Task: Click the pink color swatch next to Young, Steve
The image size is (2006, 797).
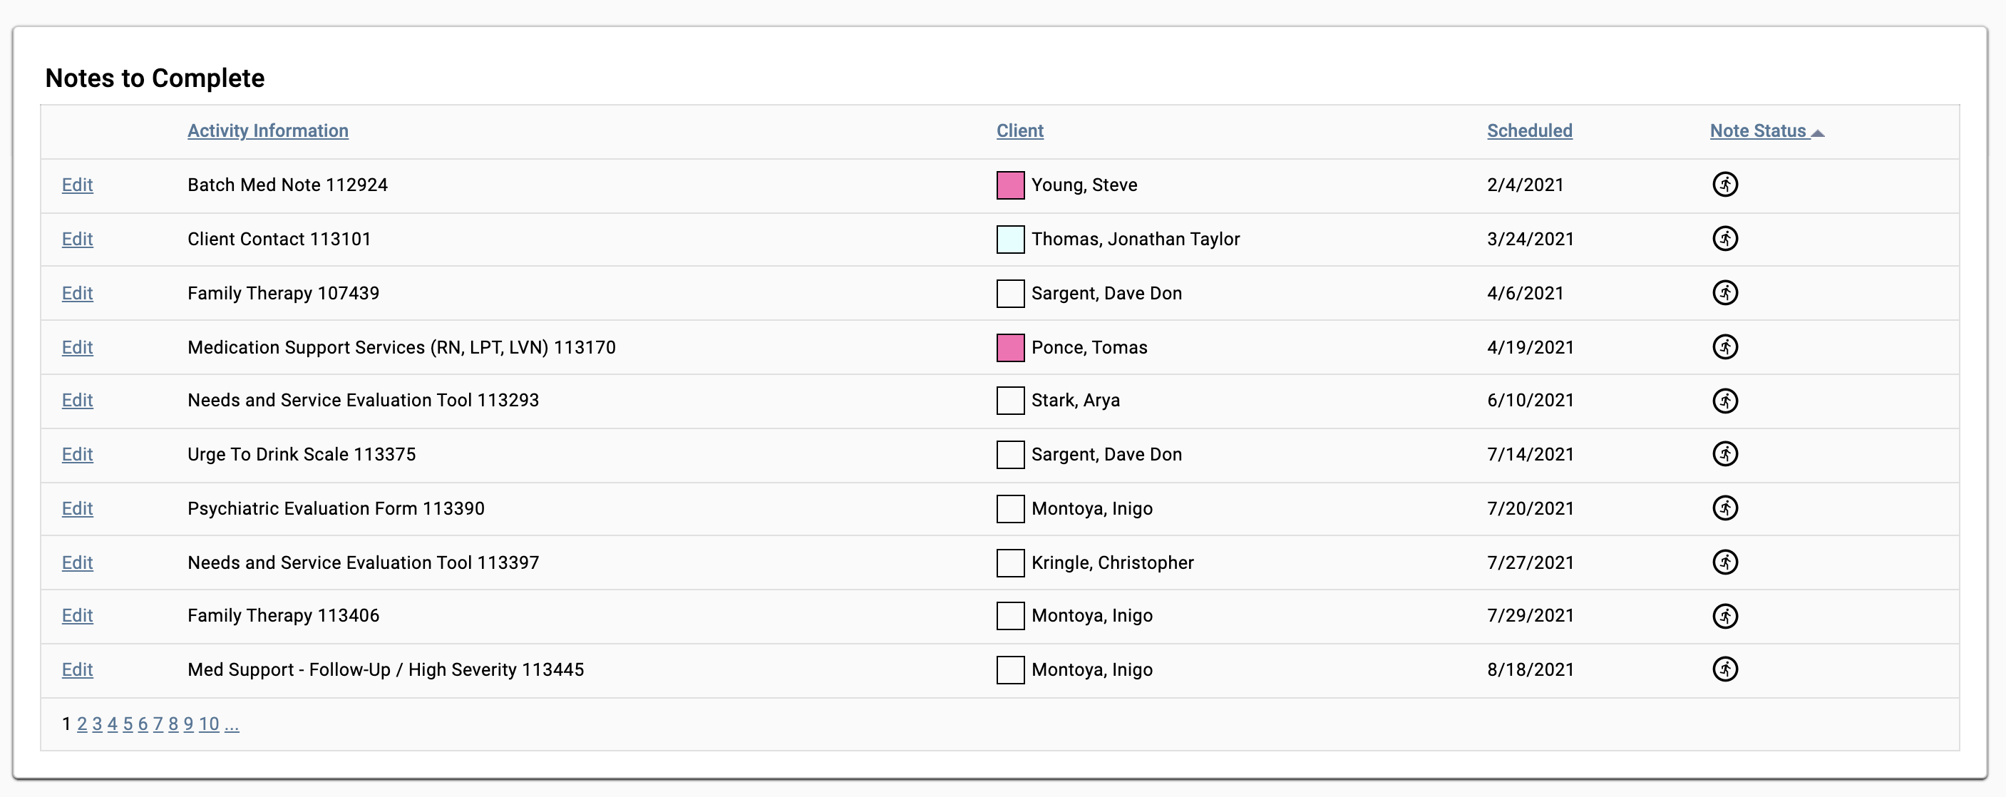Action: coord(1010,185)
